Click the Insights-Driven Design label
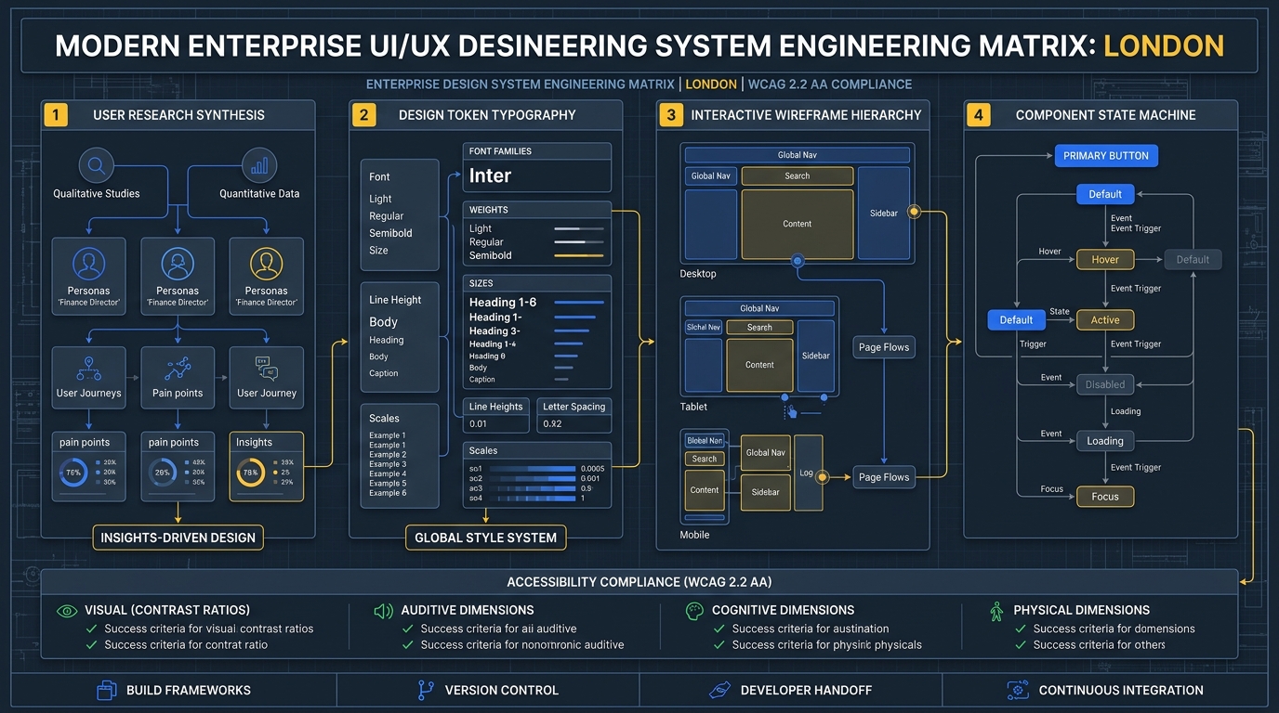This screenshot has width=1279, height=713. click(178, 538)
